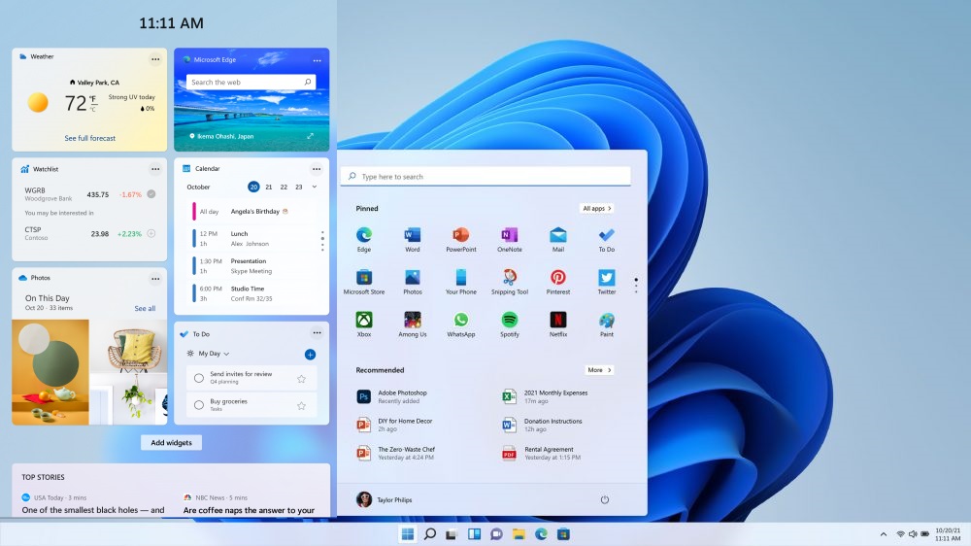Viewport: 971px width, 546px height.
Task: Open Twitter app
Action: pos(606,282)
